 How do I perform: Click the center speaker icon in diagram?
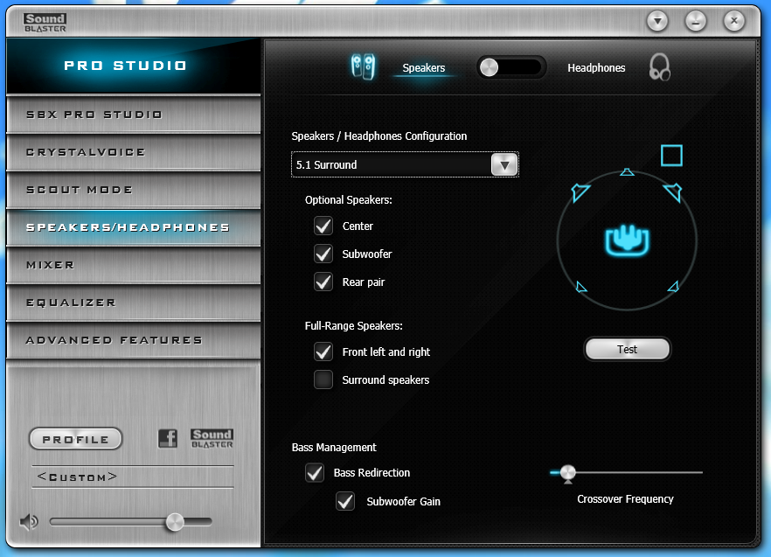tap(627, 171)
